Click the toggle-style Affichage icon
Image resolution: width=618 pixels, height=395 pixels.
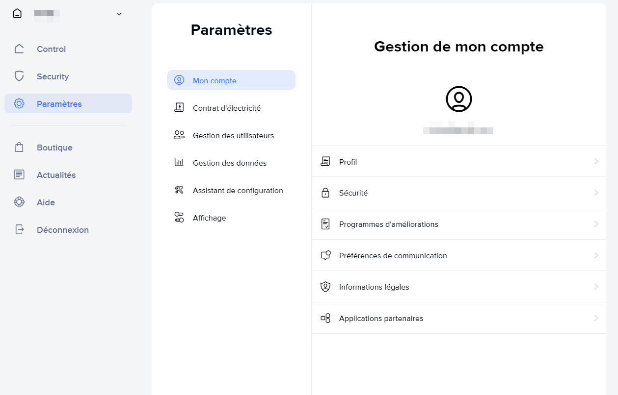point(179,218)
